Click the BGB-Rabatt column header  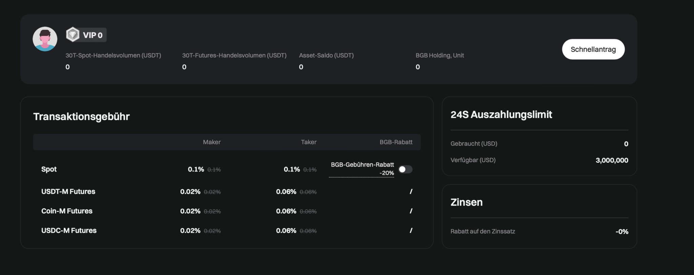click(x=395, y=142)
